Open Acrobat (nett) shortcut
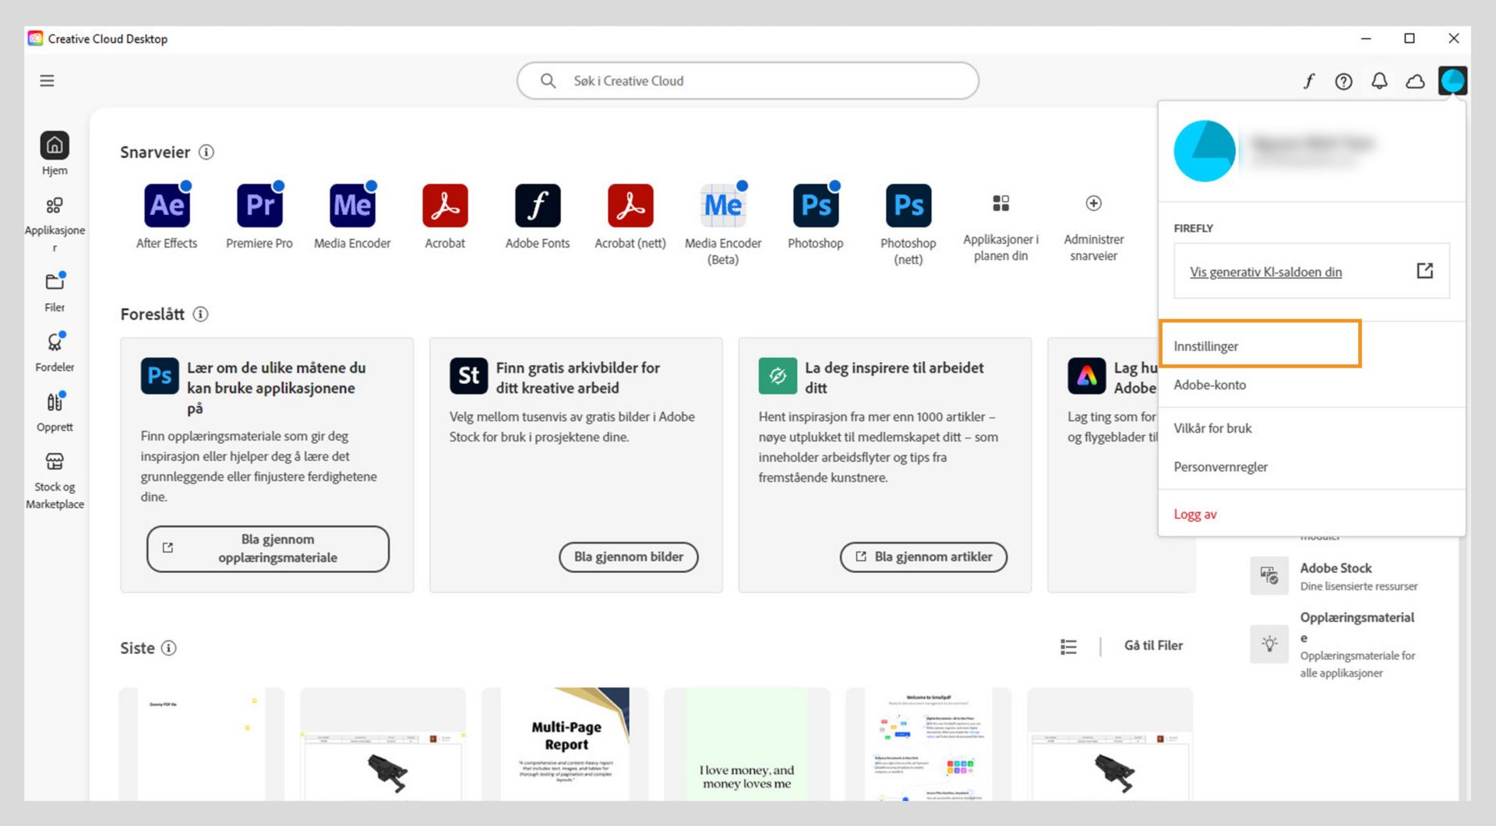This screenshot has width=1496, height=826. (630, 206)
